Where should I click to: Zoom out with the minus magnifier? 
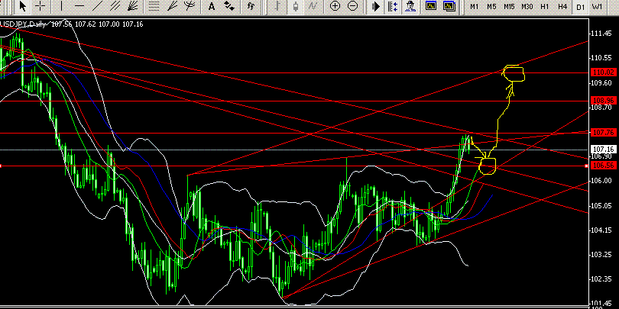(x=353, y=6)
